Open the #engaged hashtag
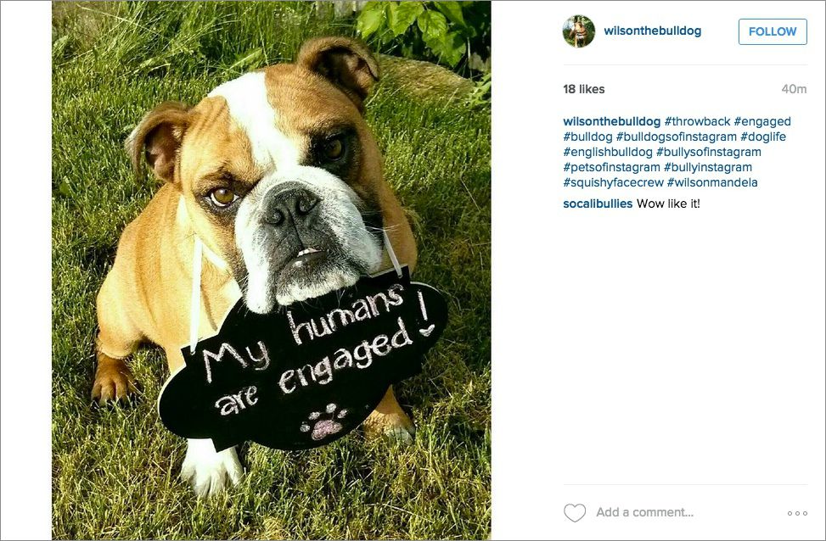 762,121
